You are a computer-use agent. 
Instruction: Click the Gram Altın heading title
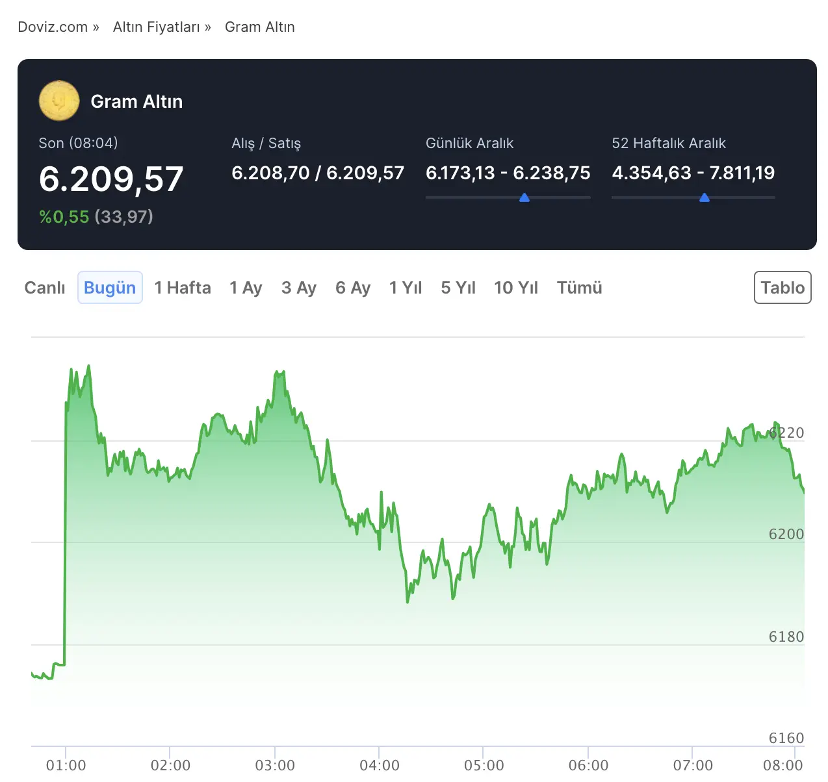[136, 101]
